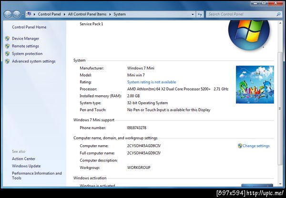Click the shield icon beside Device Manager

click(7, 39)
